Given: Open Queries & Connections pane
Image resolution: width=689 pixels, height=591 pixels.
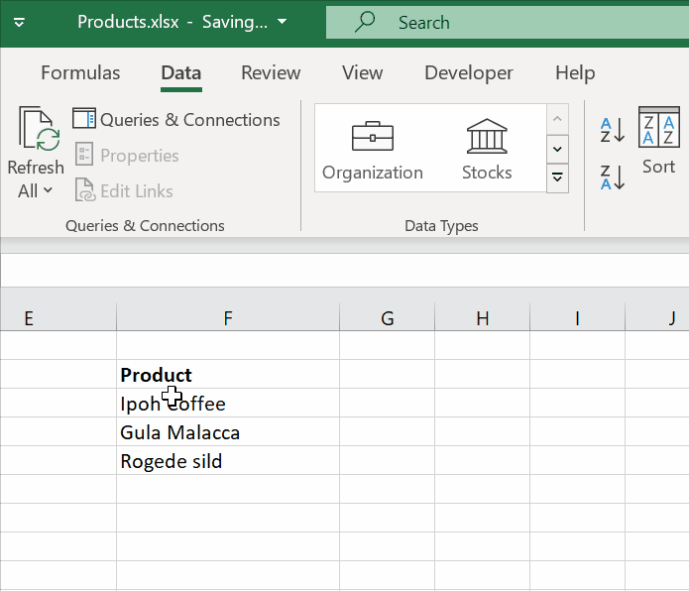Looking at the screenshot, I should click(176, 120).
